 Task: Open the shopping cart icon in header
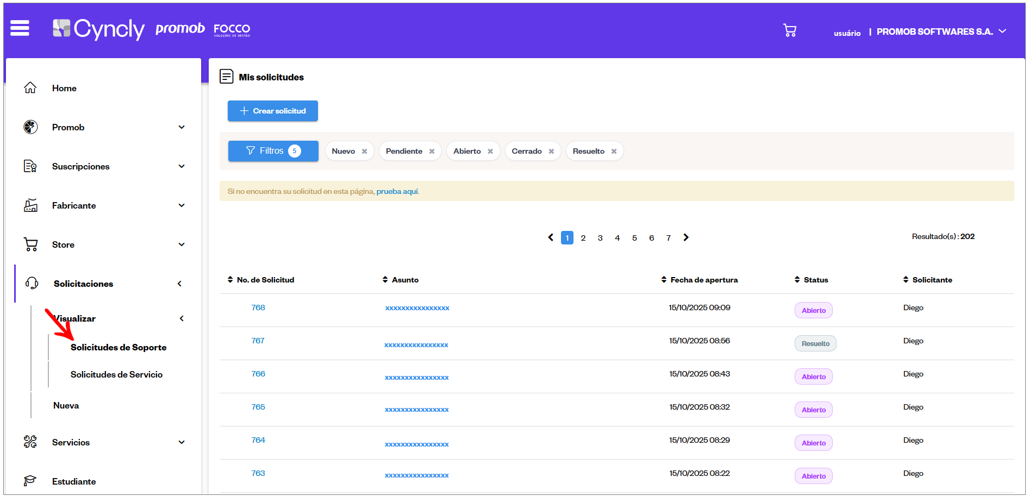pos(789,30)
